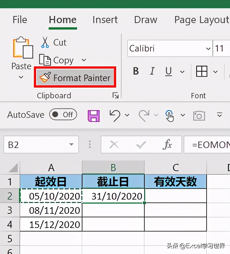The image size is (230, 254).
Task: Click the Insert Function fx button
Action: tap(167, 145)
